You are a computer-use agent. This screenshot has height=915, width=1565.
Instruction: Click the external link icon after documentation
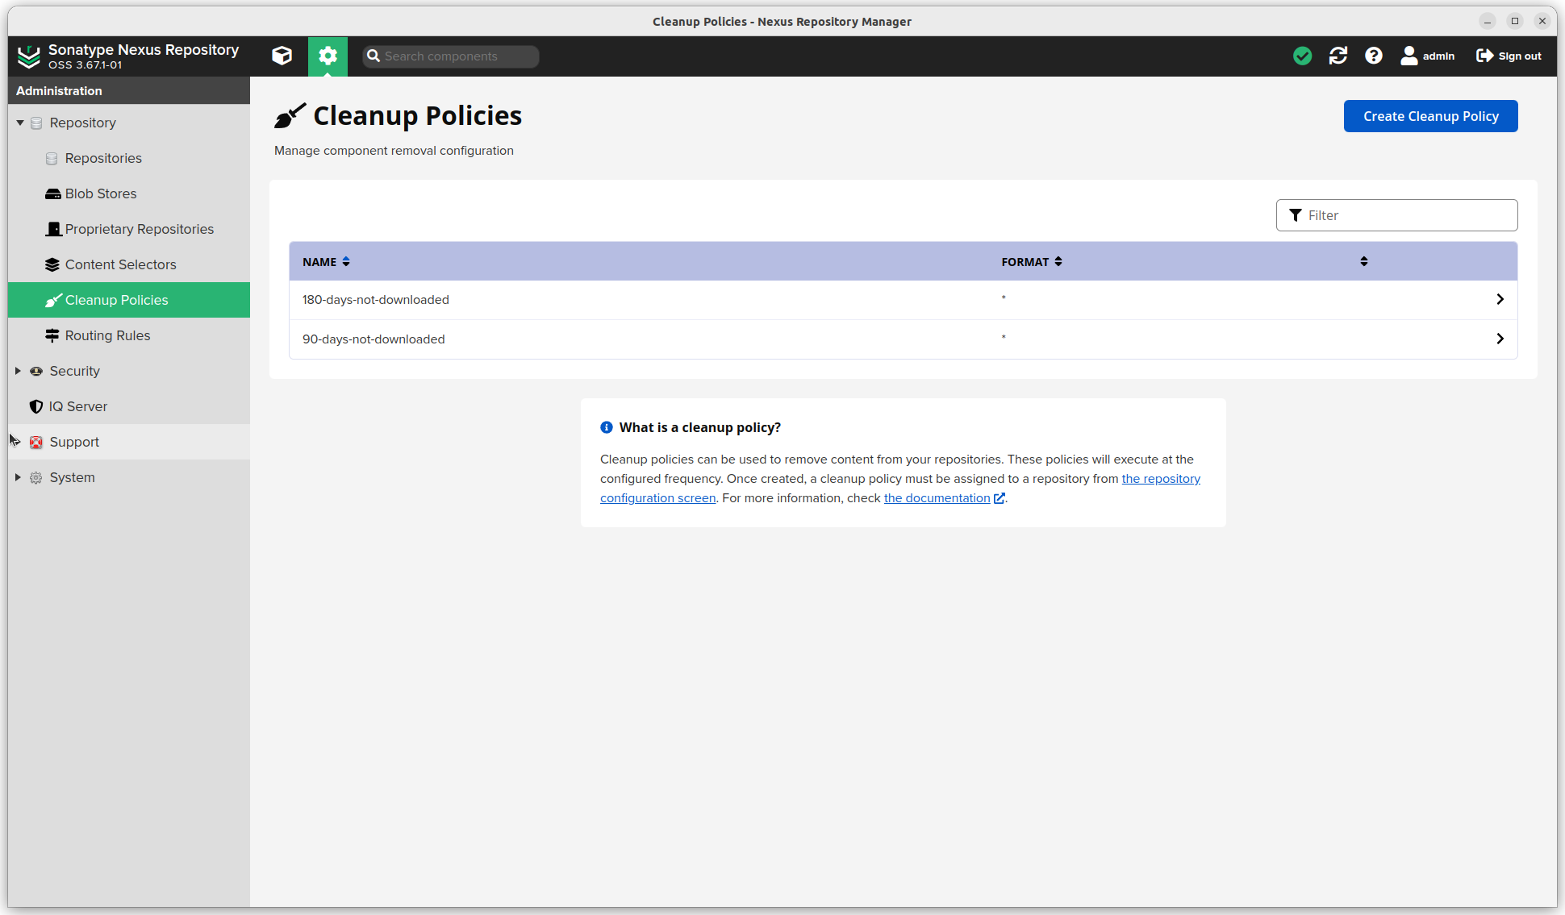coord(999,498)
